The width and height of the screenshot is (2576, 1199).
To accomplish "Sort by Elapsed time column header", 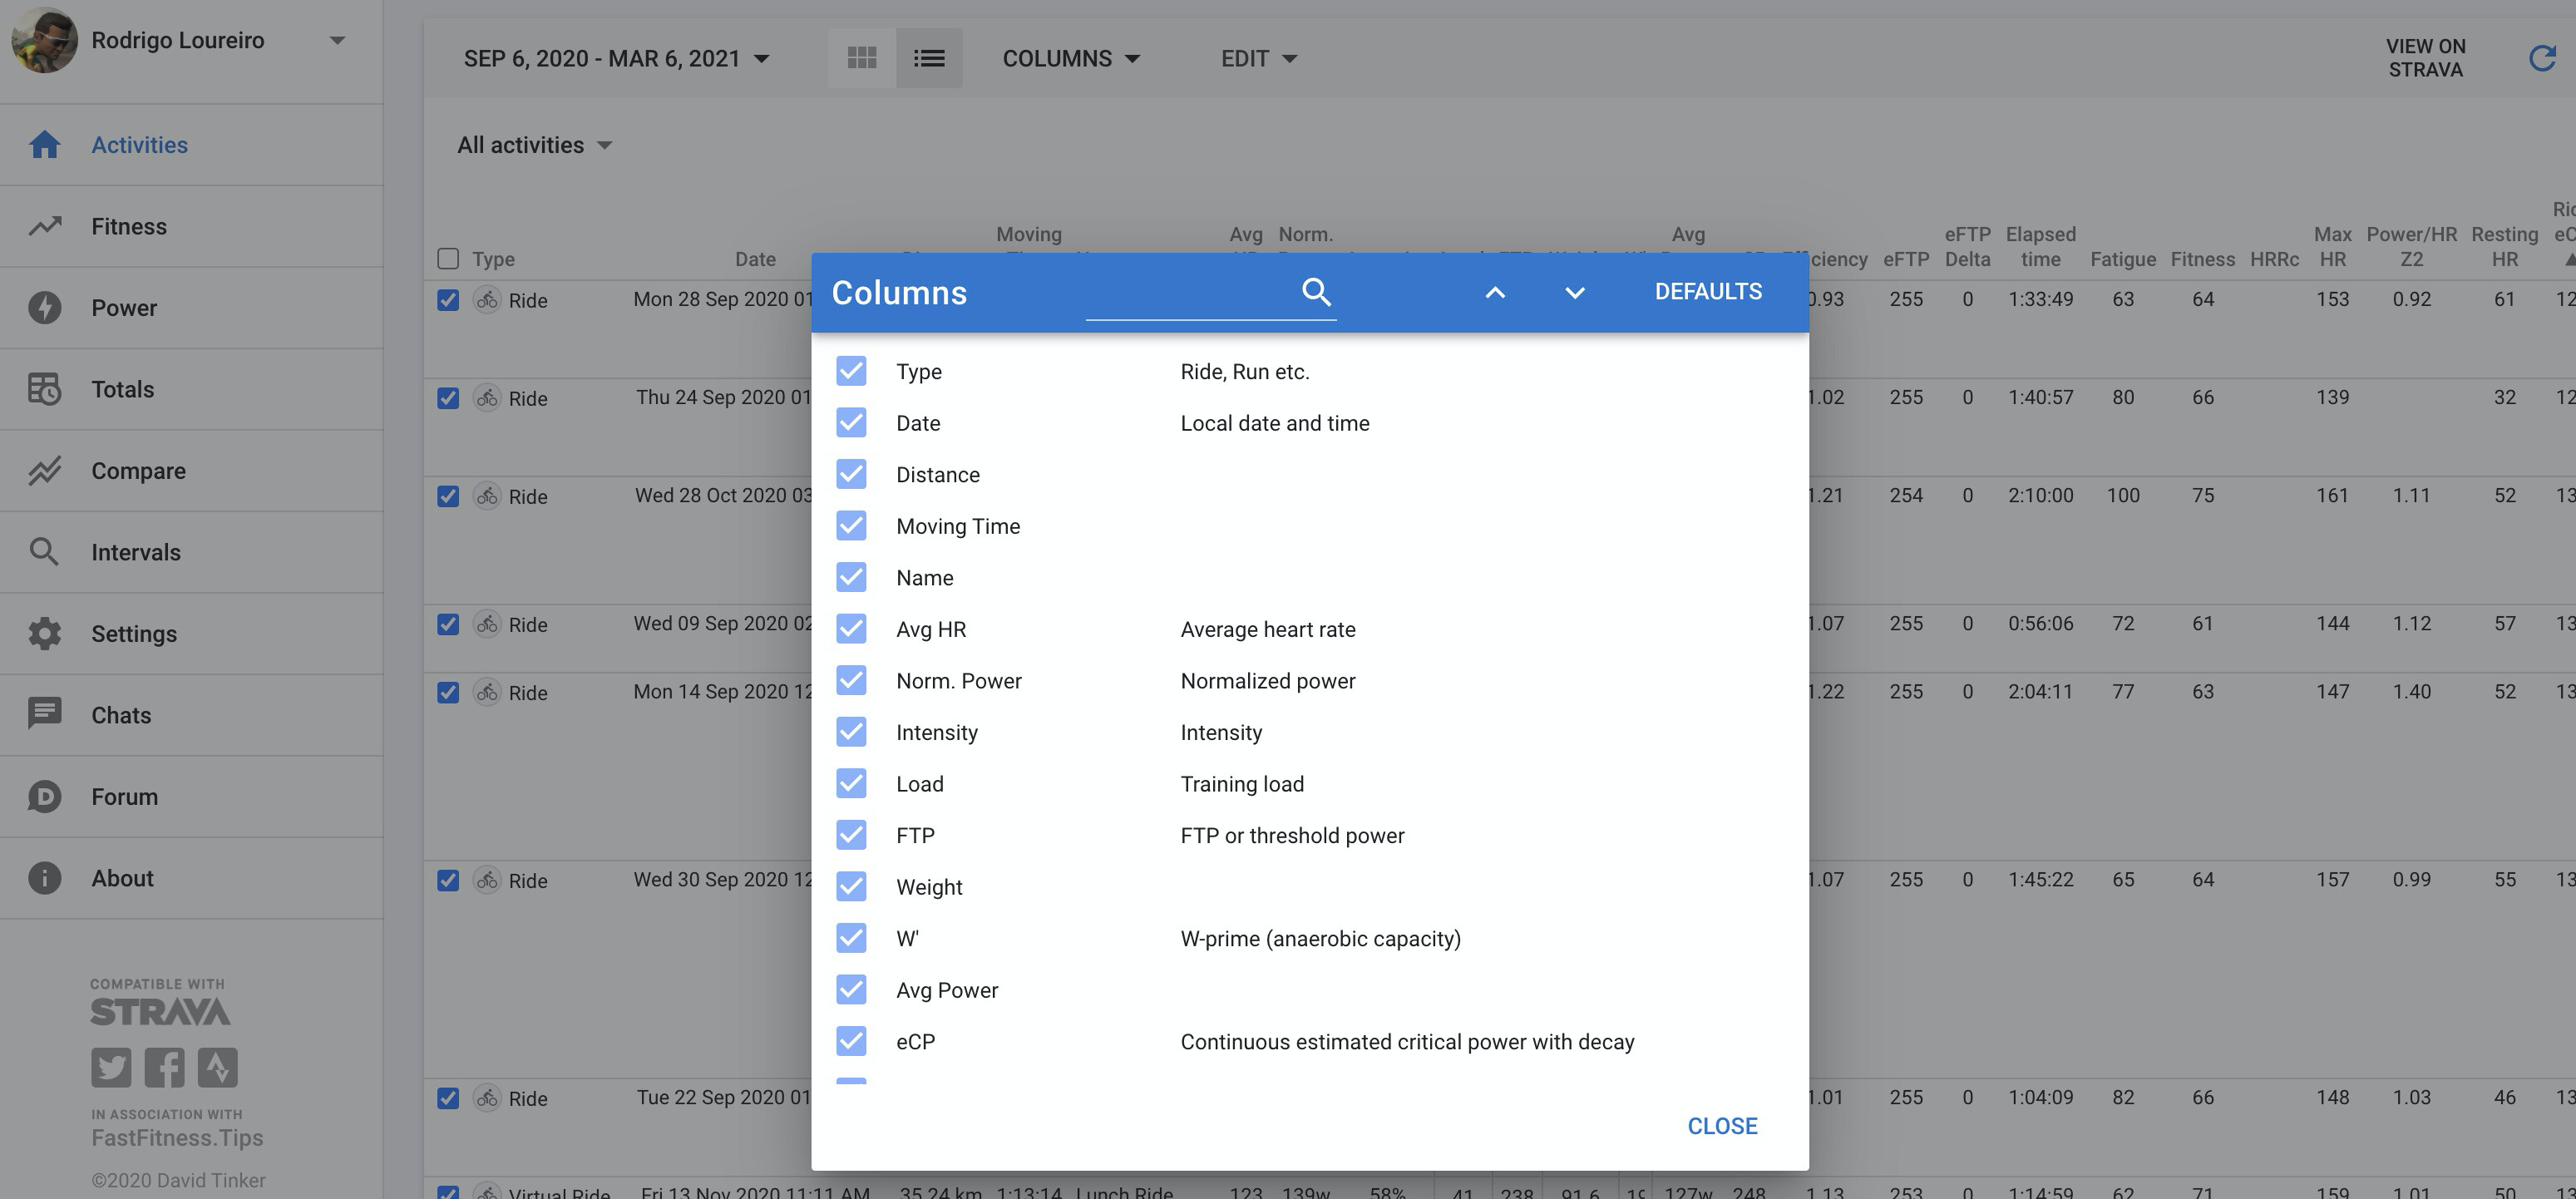I will 2040,246.
